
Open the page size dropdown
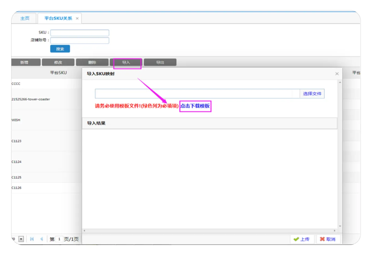(x=21, y=239)
